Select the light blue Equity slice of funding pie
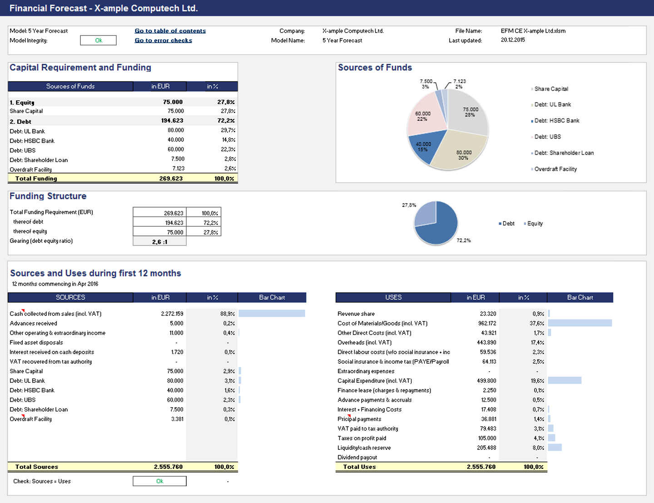The height and width of the screenshot is (503, 654). (x=426, y=214)
